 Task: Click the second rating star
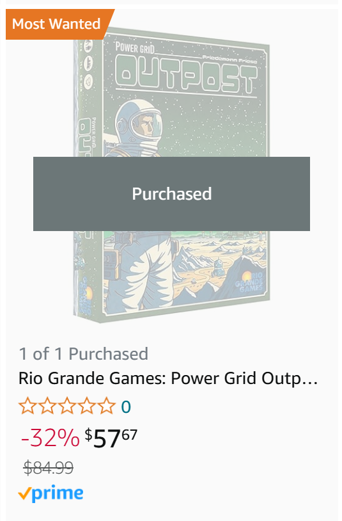pos(47,406)
